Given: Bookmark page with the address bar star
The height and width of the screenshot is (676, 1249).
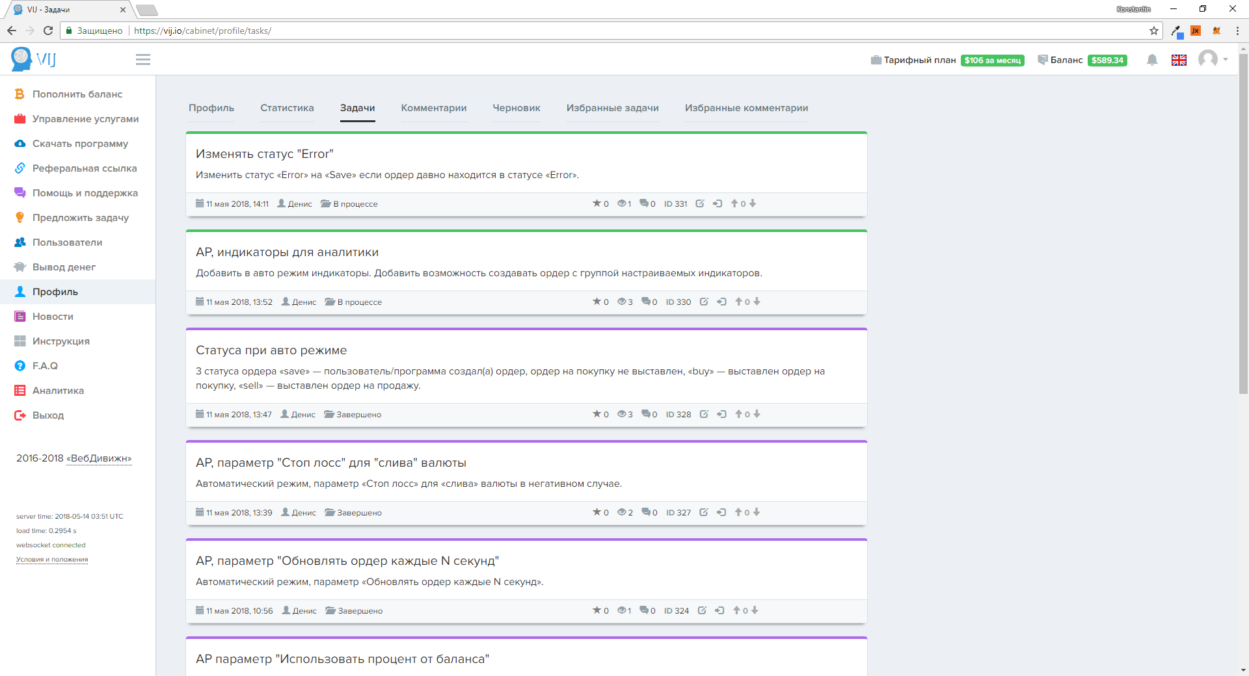Looking at the screenshot, I should click(1154, 31).
